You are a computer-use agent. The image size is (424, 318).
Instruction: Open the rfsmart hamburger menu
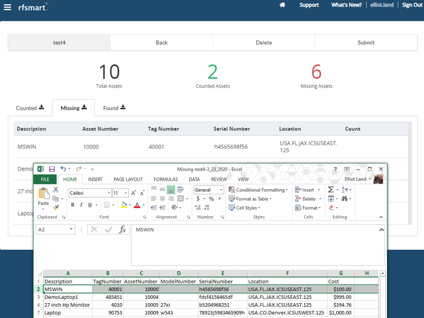point(7,7)
